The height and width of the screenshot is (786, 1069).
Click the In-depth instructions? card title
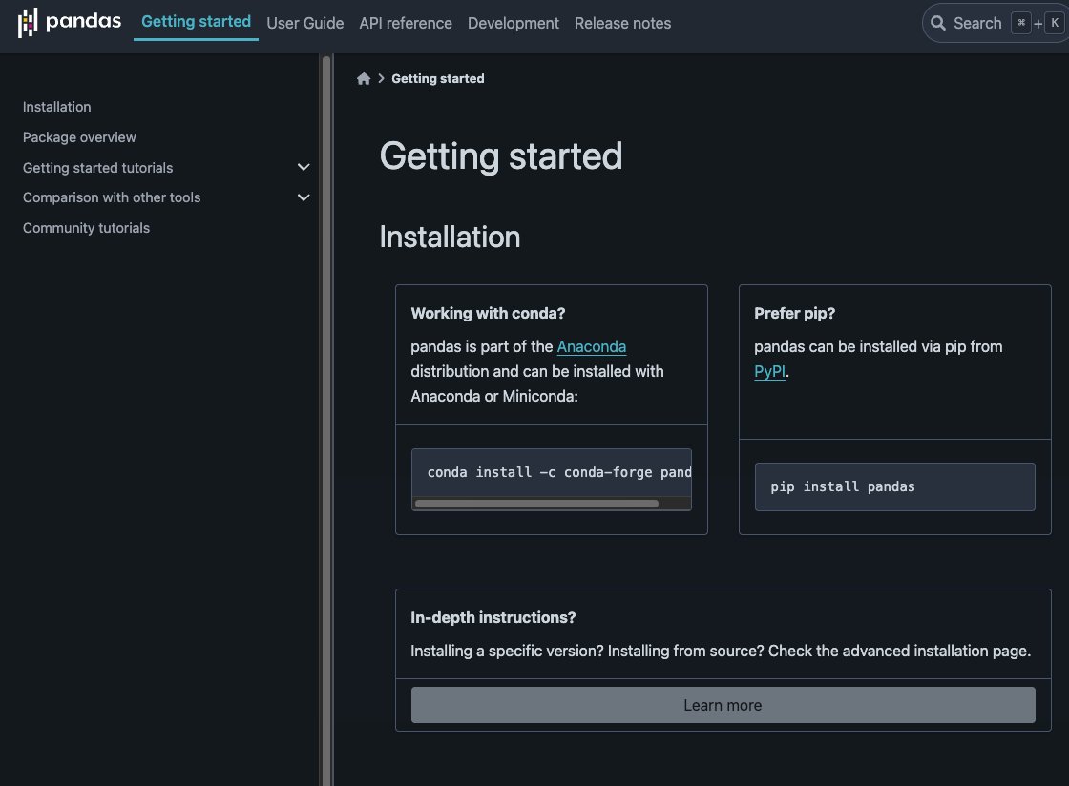point(493,618)
